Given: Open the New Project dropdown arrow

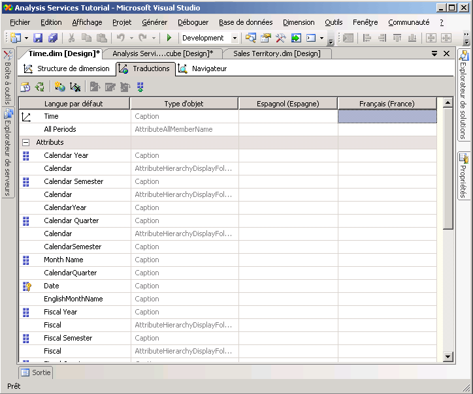Looking at the screenshot, I should (x=26, y=38).
